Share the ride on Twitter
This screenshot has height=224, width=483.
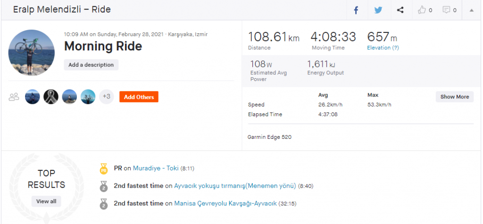tap(378, 10)
